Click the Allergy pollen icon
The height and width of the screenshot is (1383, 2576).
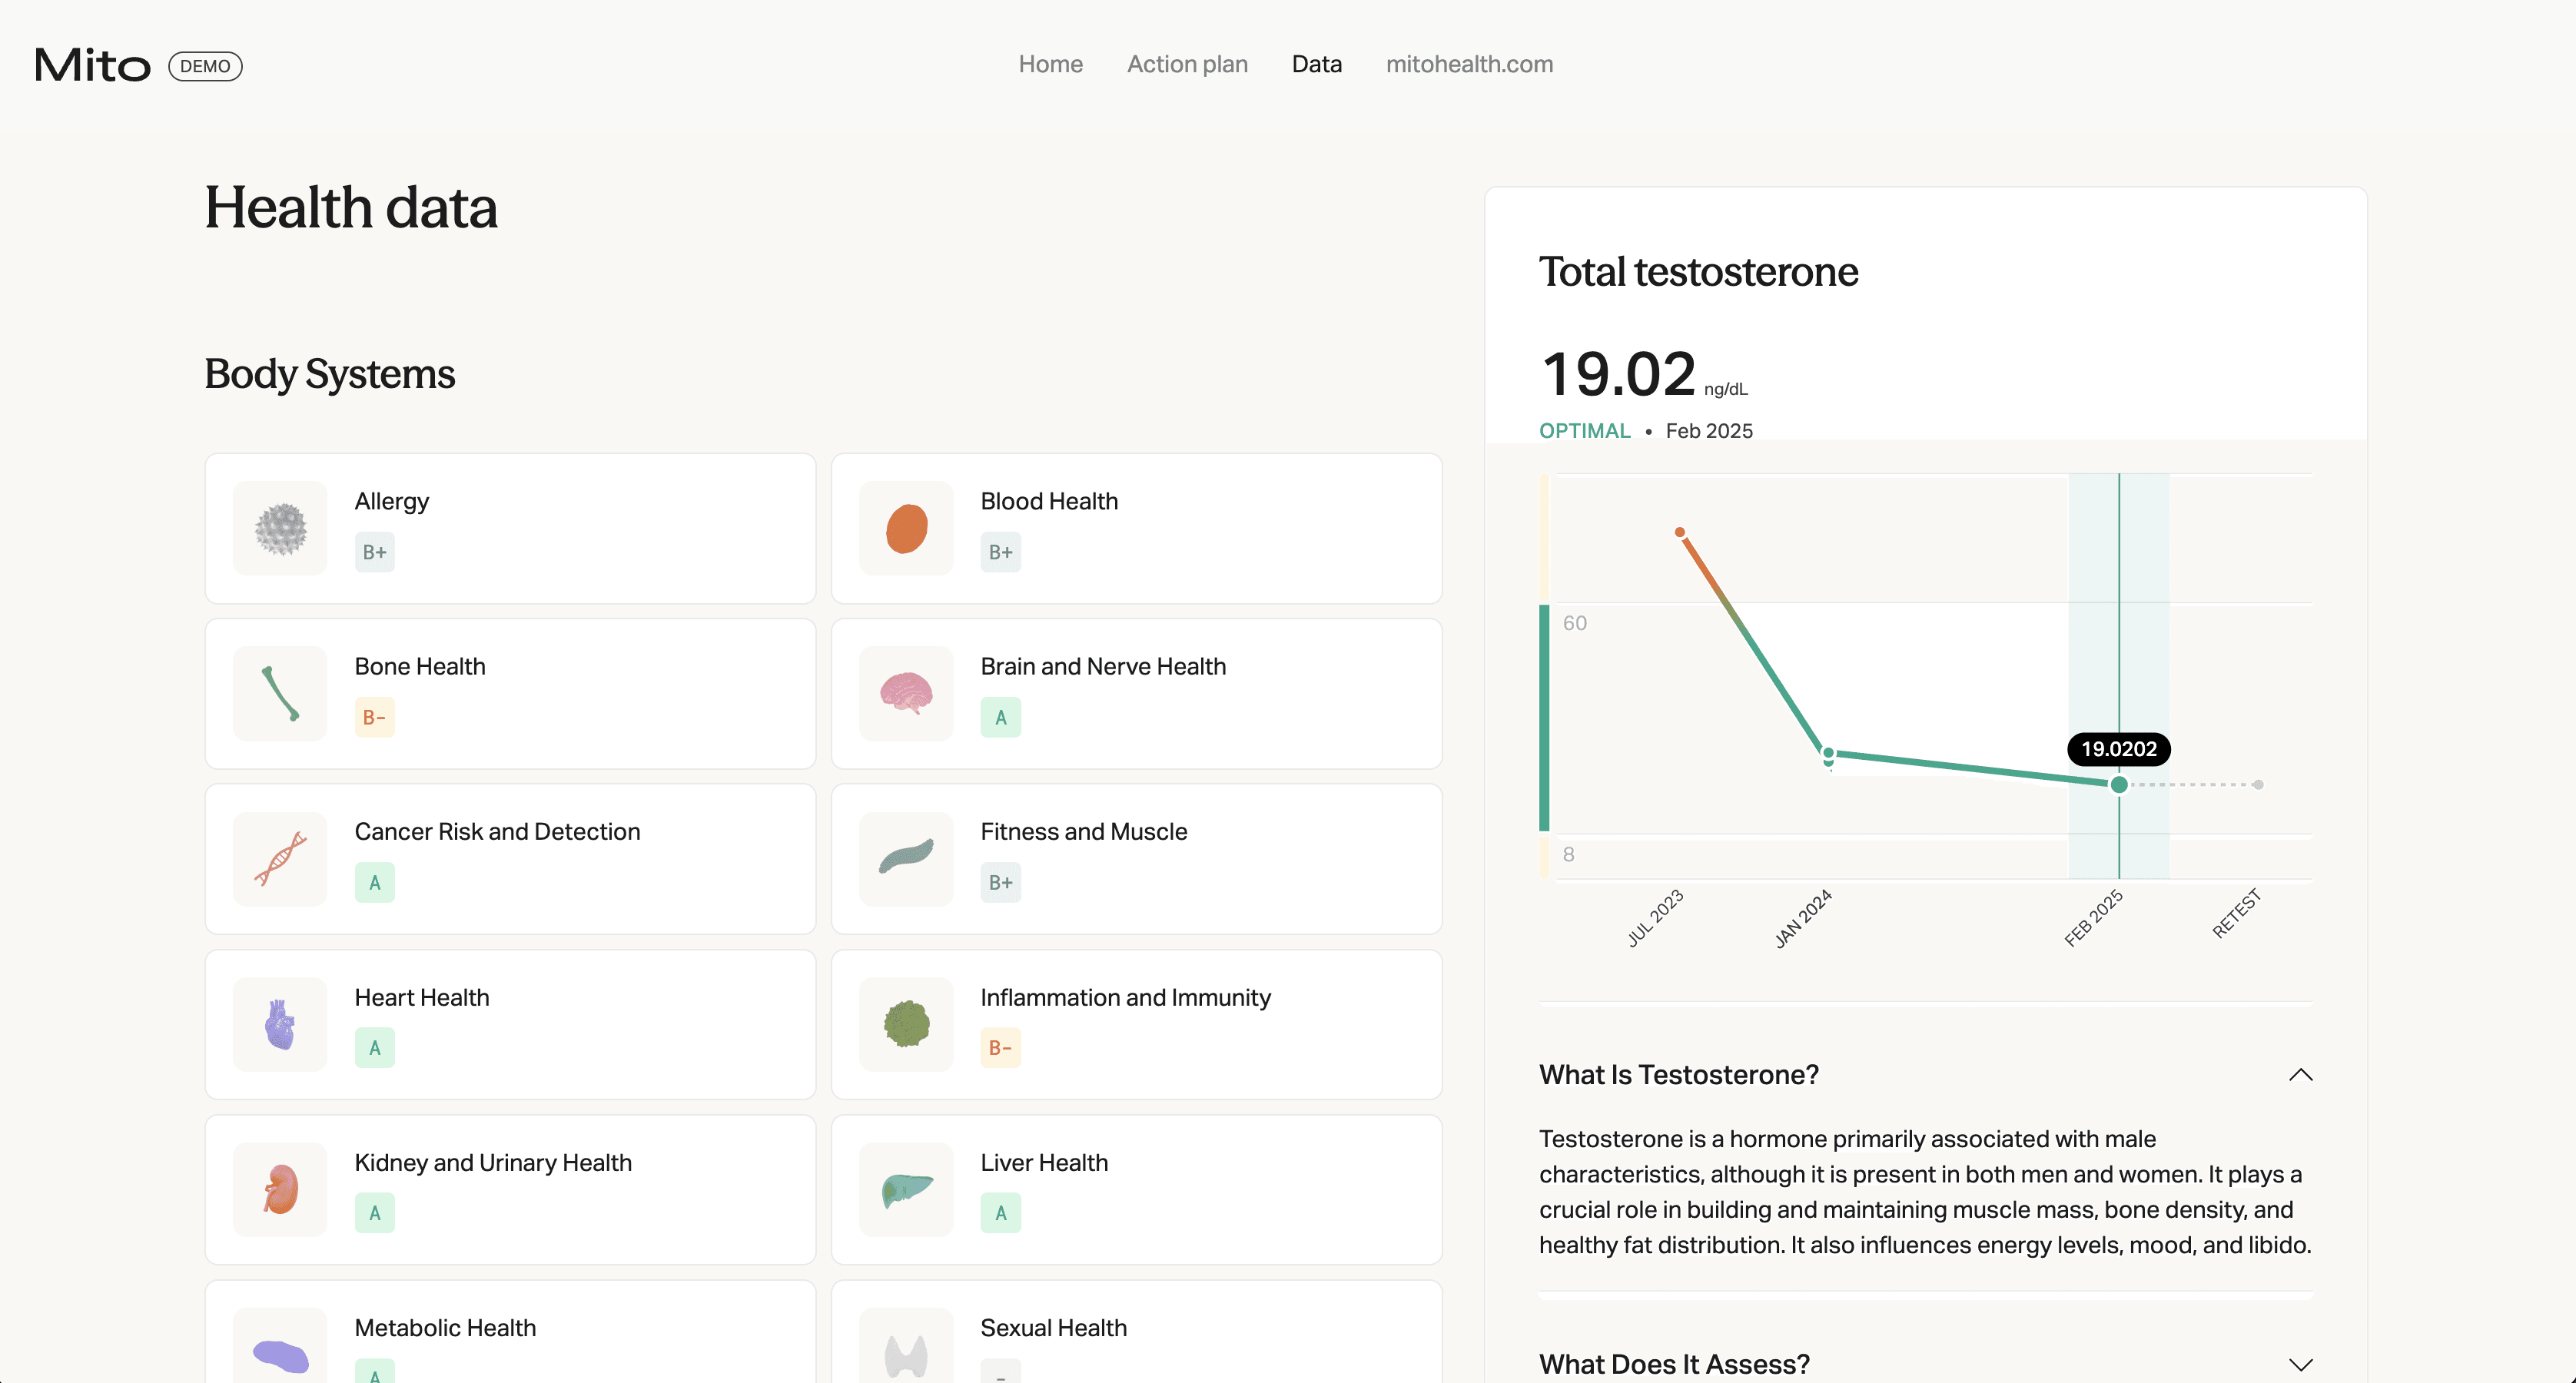tap(280, 528)
